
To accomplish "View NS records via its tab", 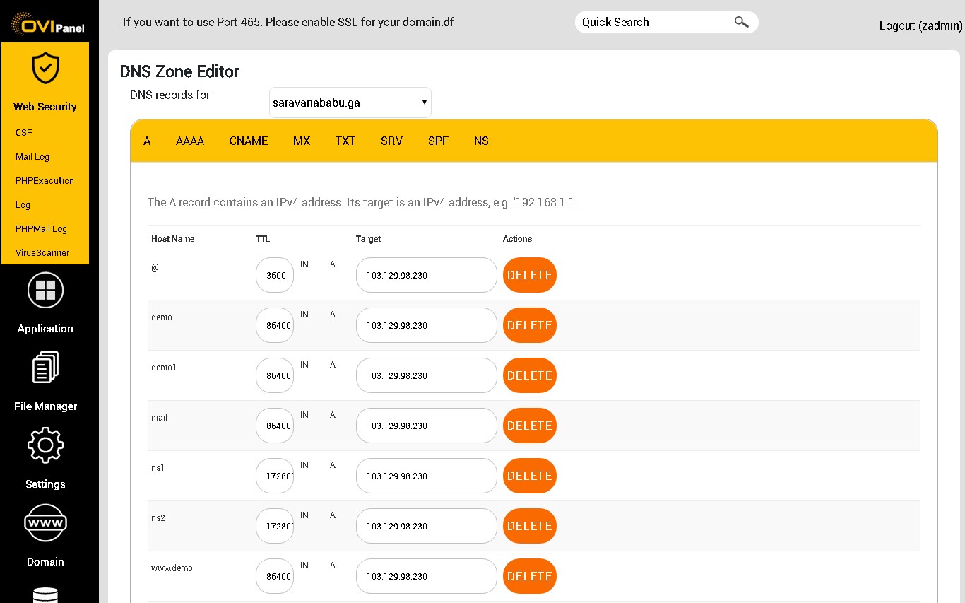I will [x=481, y=141].
